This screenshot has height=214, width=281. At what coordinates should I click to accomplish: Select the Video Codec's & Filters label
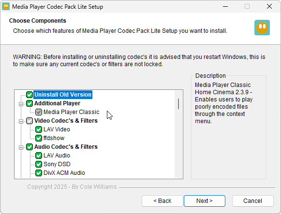coord(66,121)
